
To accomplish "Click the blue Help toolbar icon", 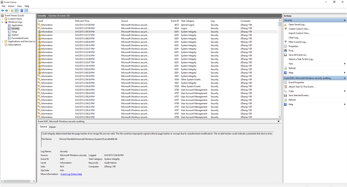I will coord(22,10).
